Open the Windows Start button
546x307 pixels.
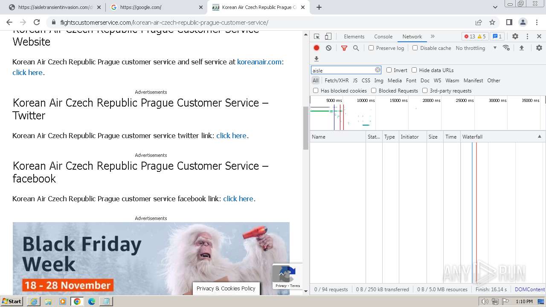[x=12, y=301]
